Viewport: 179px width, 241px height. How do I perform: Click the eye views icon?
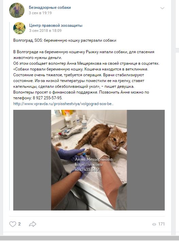(154, 224)
